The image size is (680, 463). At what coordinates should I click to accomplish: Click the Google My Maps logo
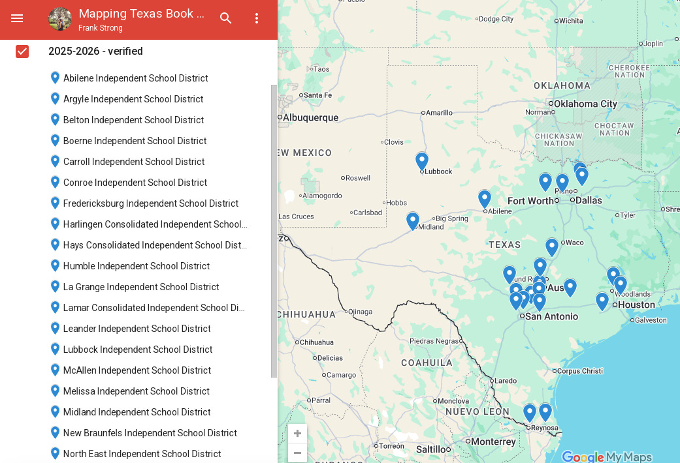click(x=607, y=456)
